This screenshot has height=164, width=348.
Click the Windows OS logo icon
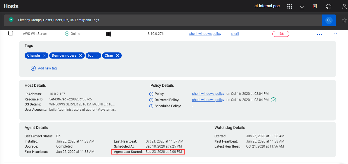109,34
